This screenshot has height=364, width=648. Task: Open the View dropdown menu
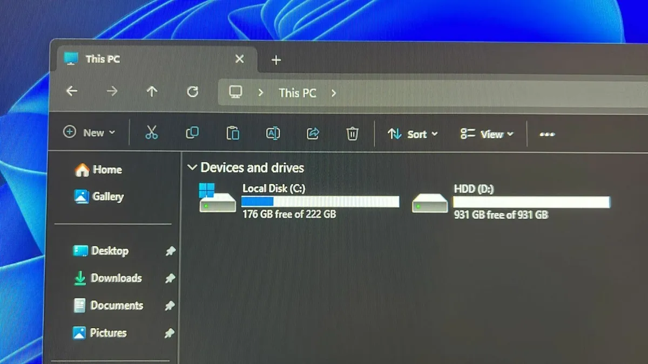[487, 134]
